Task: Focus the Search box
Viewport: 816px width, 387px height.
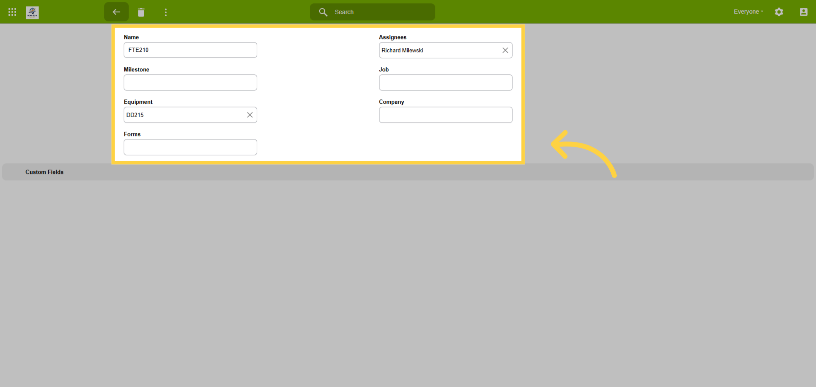Action: click(x=372, y=12)
